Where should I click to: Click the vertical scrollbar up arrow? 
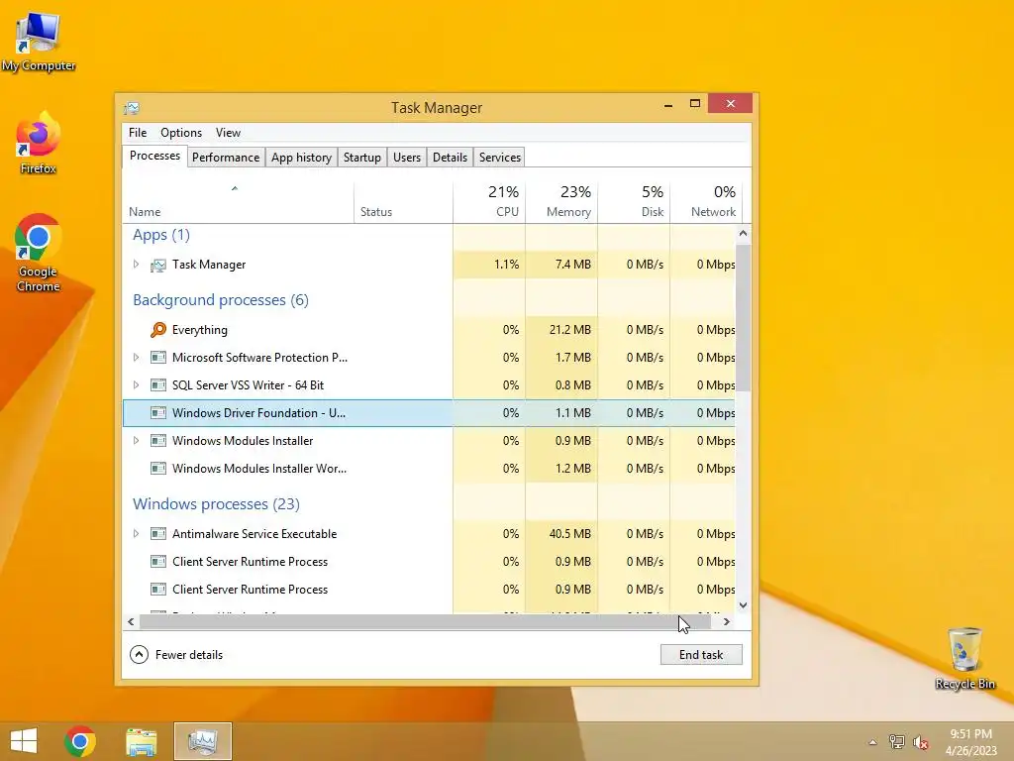click(743, 233)
